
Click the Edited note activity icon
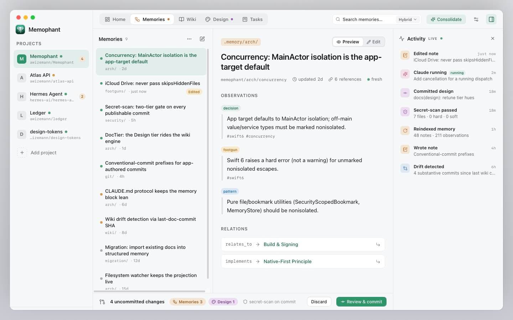pyautogui.click(x=405, y=55)
